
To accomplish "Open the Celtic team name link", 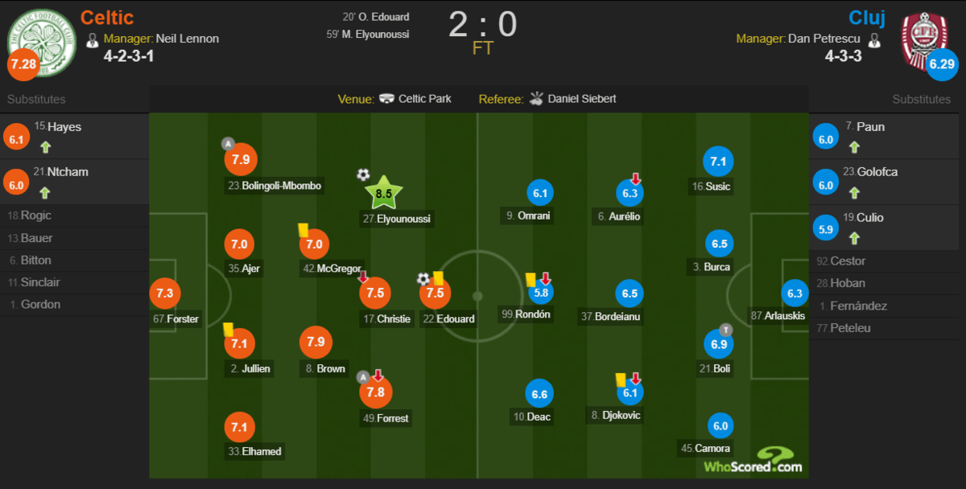I will click(107, 18).
